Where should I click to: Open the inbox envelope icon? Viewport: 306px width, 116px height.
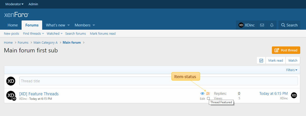[x=262, y=25]
